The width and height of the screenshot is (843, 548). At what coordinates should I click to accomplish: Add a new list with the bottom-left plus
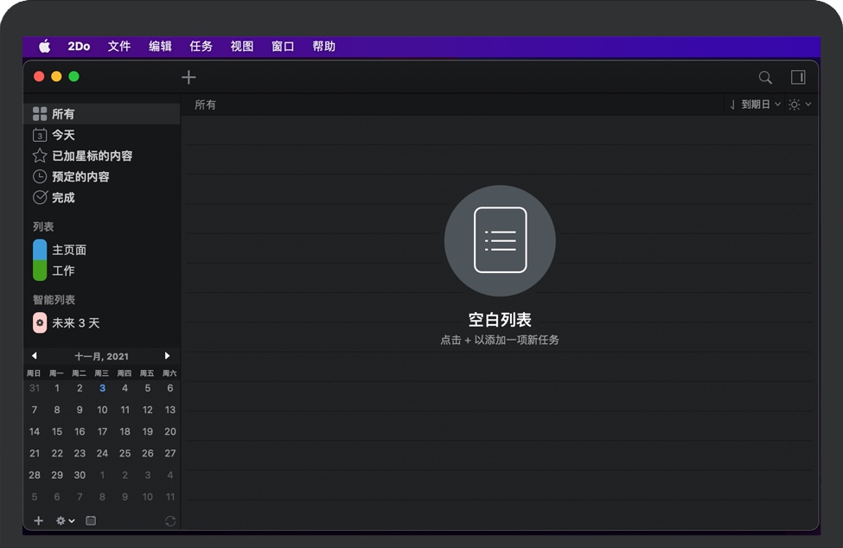click(38, 520)
